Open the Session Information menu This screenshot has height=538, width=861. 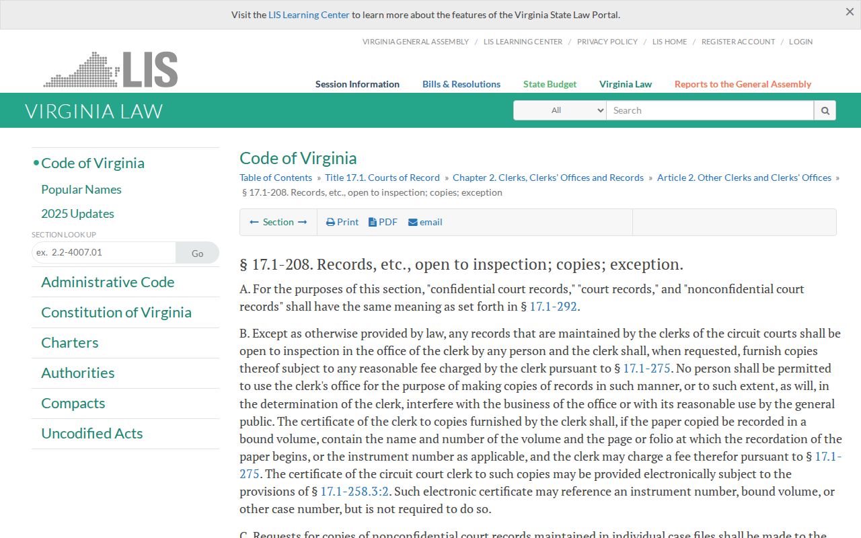click(357, 84)
